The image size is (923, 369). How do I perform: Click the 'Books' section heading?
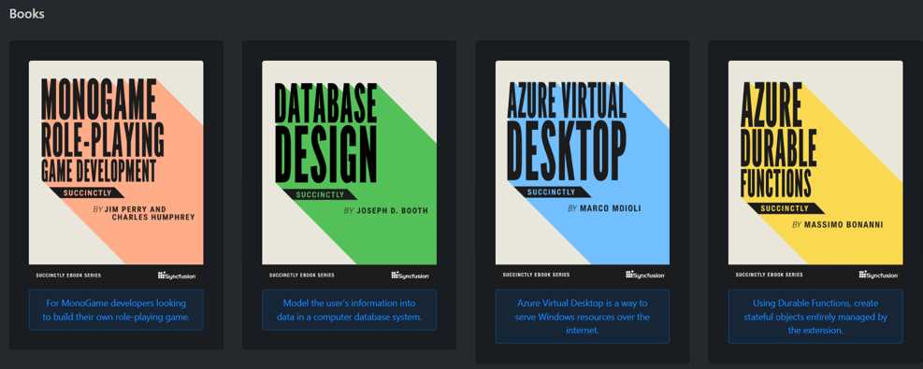click(x=26, y=13)
